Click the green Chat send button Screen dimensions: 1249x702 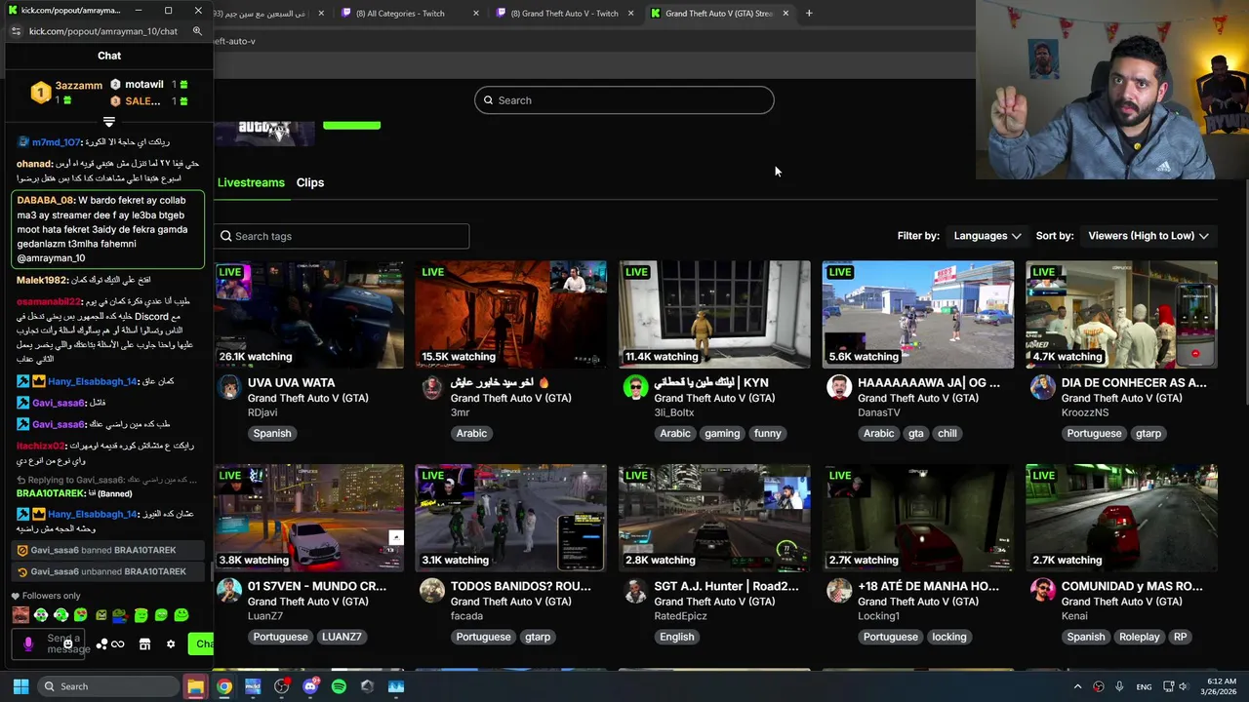201,643
